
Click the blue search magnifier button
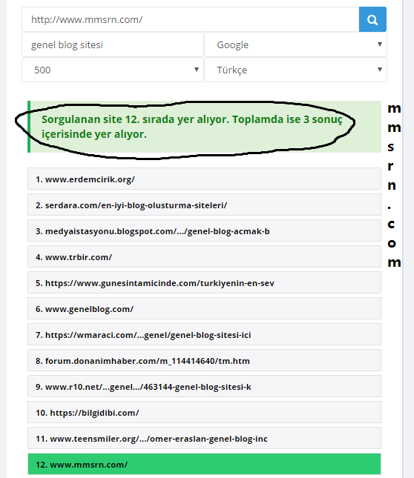[372, 19]
